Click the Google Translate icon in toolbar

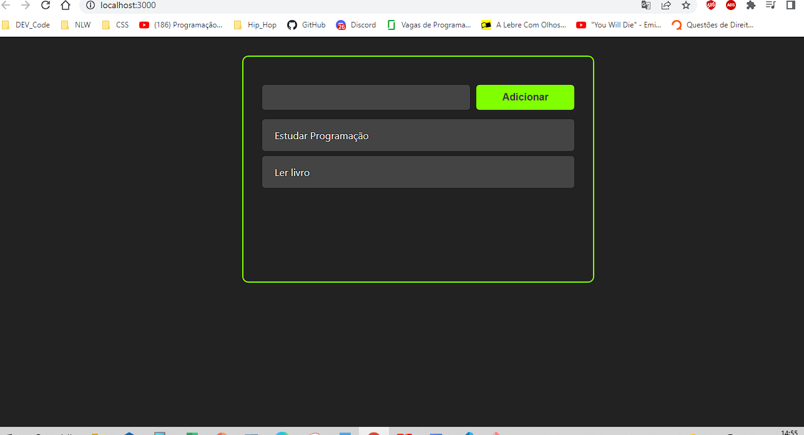coord(645,5)
